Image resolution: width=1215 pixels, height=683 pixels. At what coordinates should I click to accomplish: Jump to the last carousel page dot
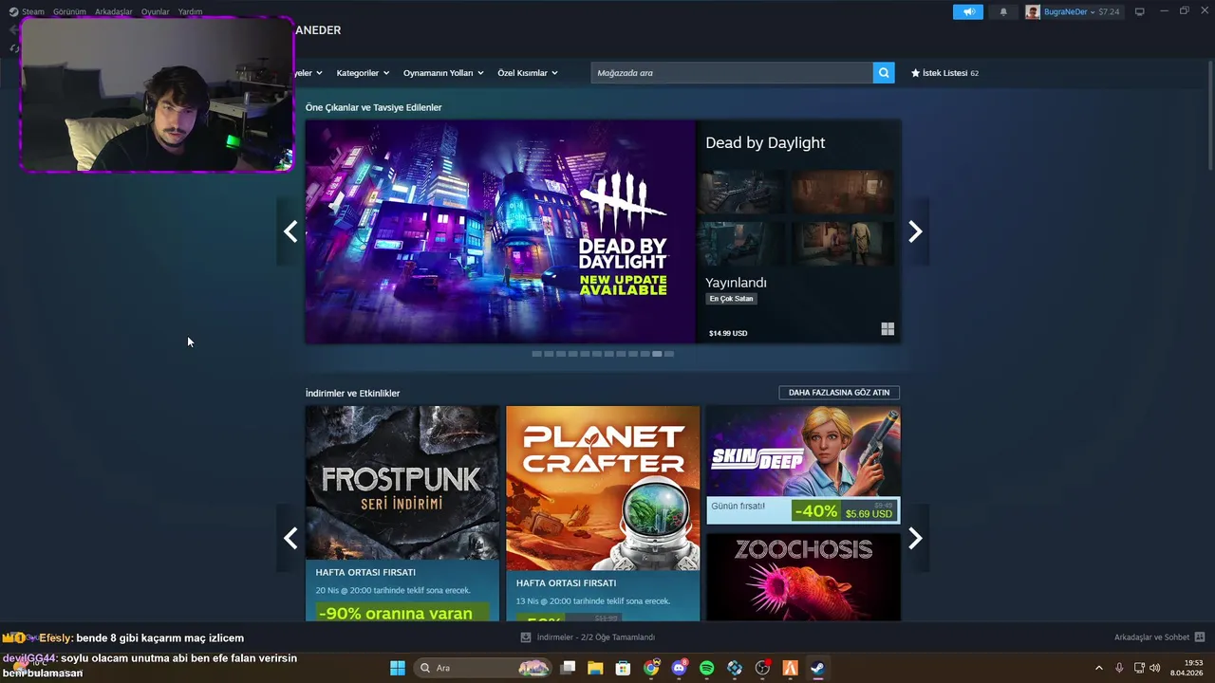tap(669, 354)
